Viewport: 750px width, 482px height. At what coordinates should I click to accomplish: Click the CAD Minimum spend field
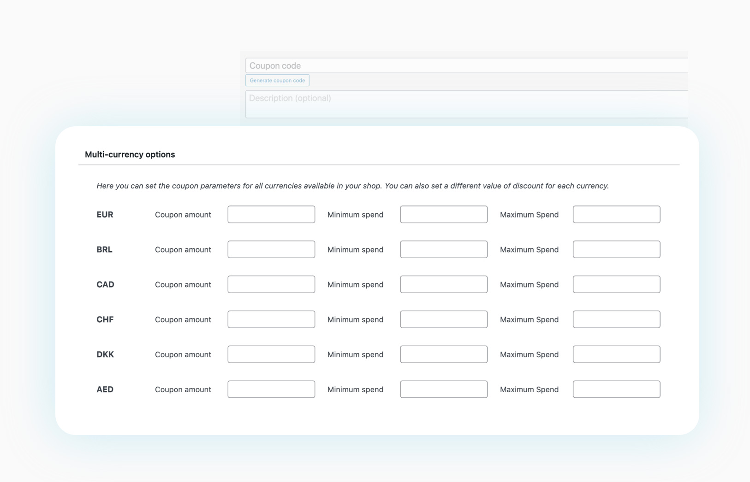tap(444, 284)
